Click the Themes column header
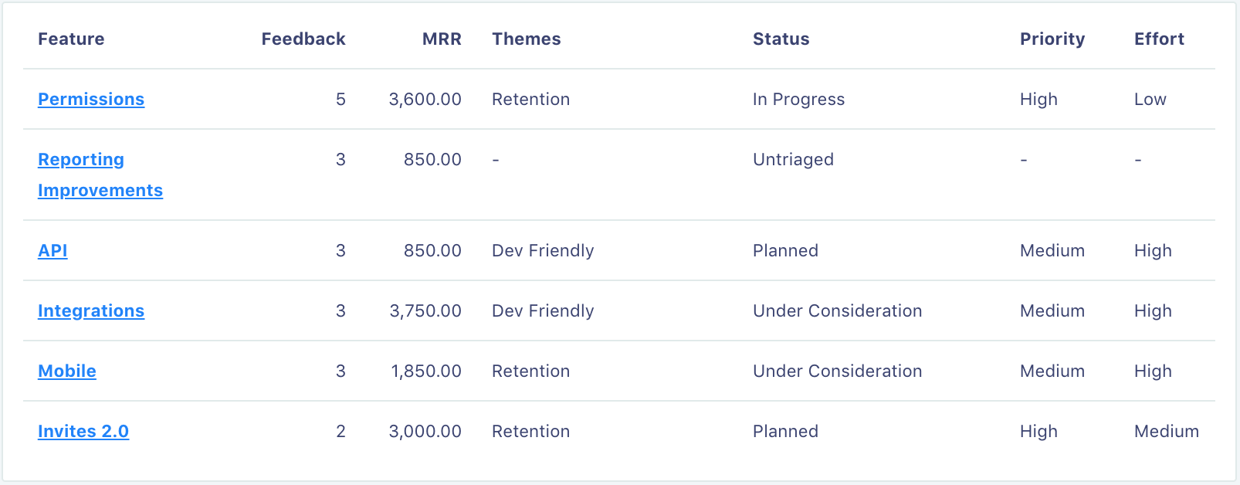The height and width of the screenshot is (485, 1240). [527, 39]
